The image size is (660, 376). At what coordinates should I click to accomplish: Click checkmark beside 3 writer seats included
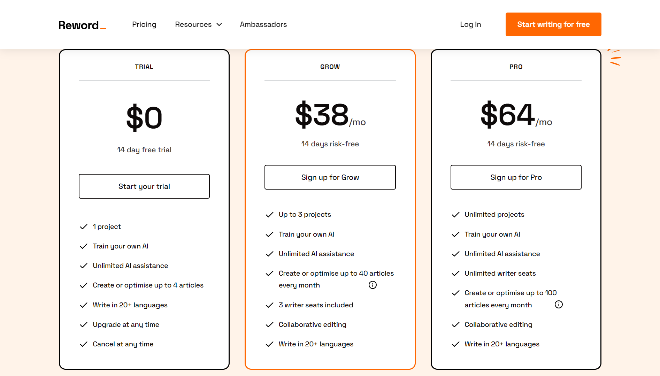(x=269, y=305)
